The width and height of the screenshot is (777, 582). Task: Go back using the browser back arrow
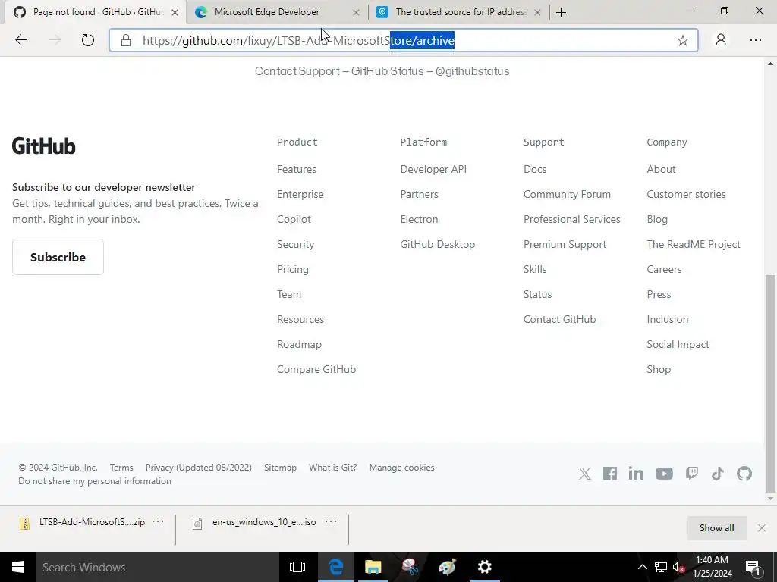click(x=21, y=40)
